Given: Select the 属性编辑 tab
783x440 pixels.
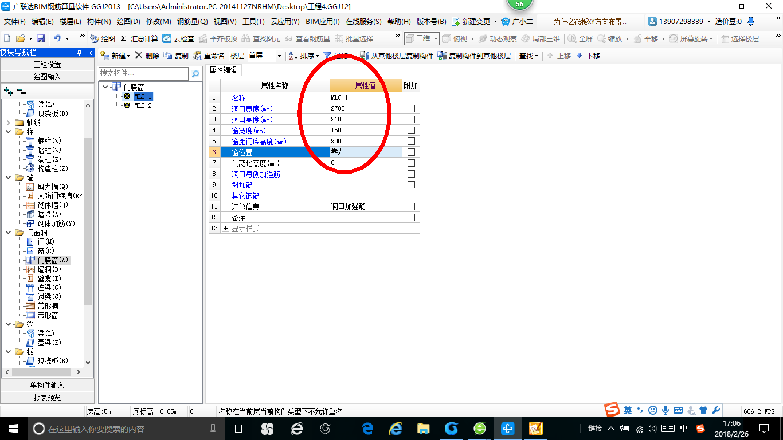Looking at the screenshot, I should point(224,70).
